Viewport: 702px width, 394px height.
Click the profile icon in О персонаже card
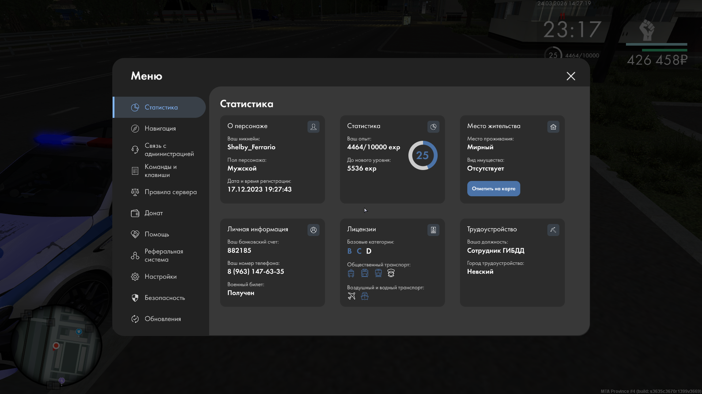pyautogui.click(x=313, y=127)
